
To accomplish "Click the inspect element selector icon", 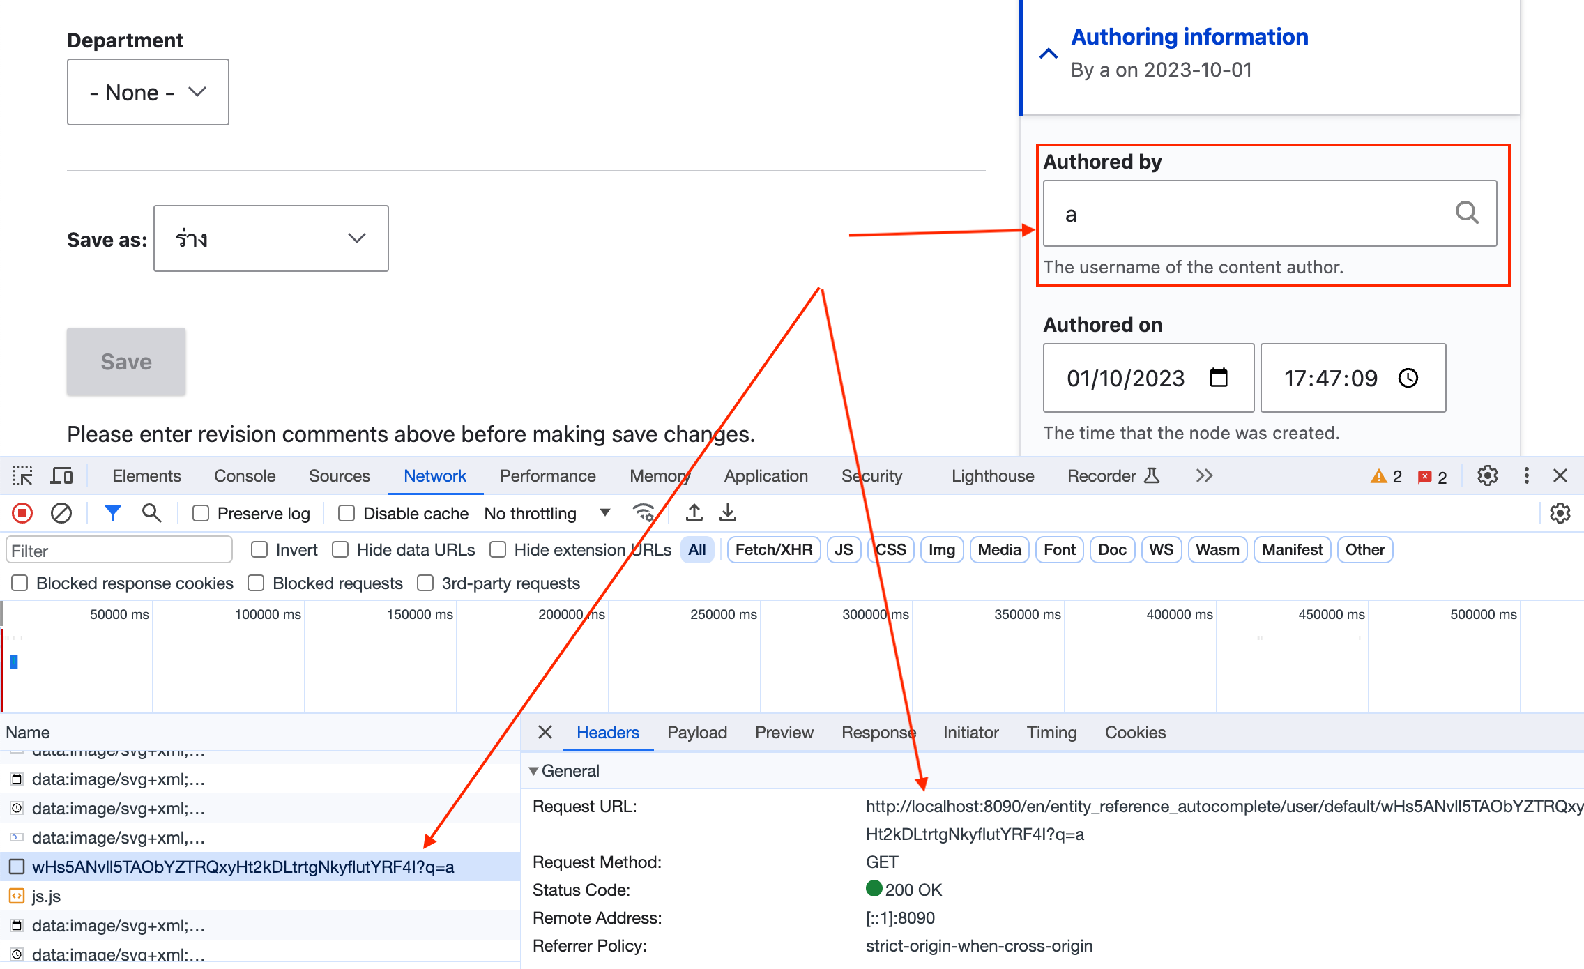I will coord(22,476).
